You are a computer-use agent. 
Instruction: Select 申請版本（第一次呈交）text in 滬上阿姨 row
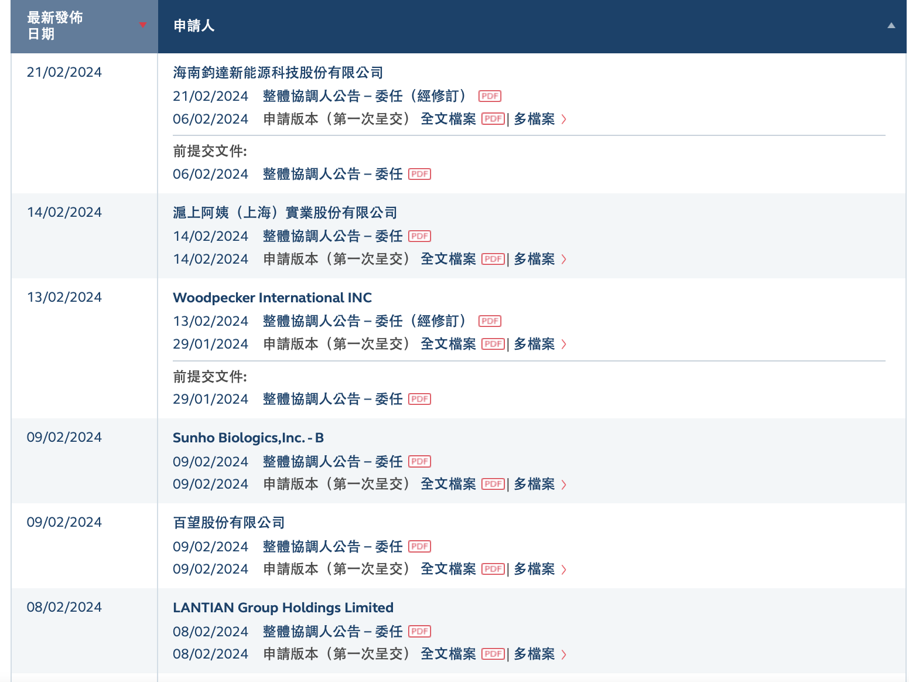click(x=336, y=259)
